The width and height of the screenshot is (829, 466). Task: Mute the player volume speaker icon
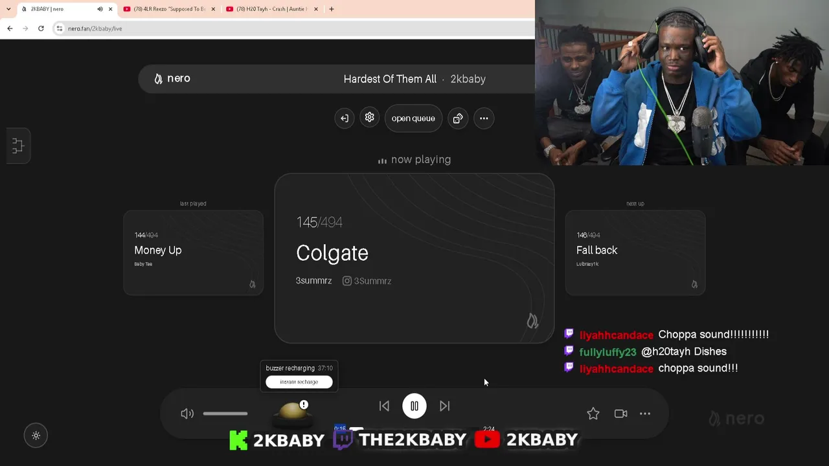click(187, 414)
